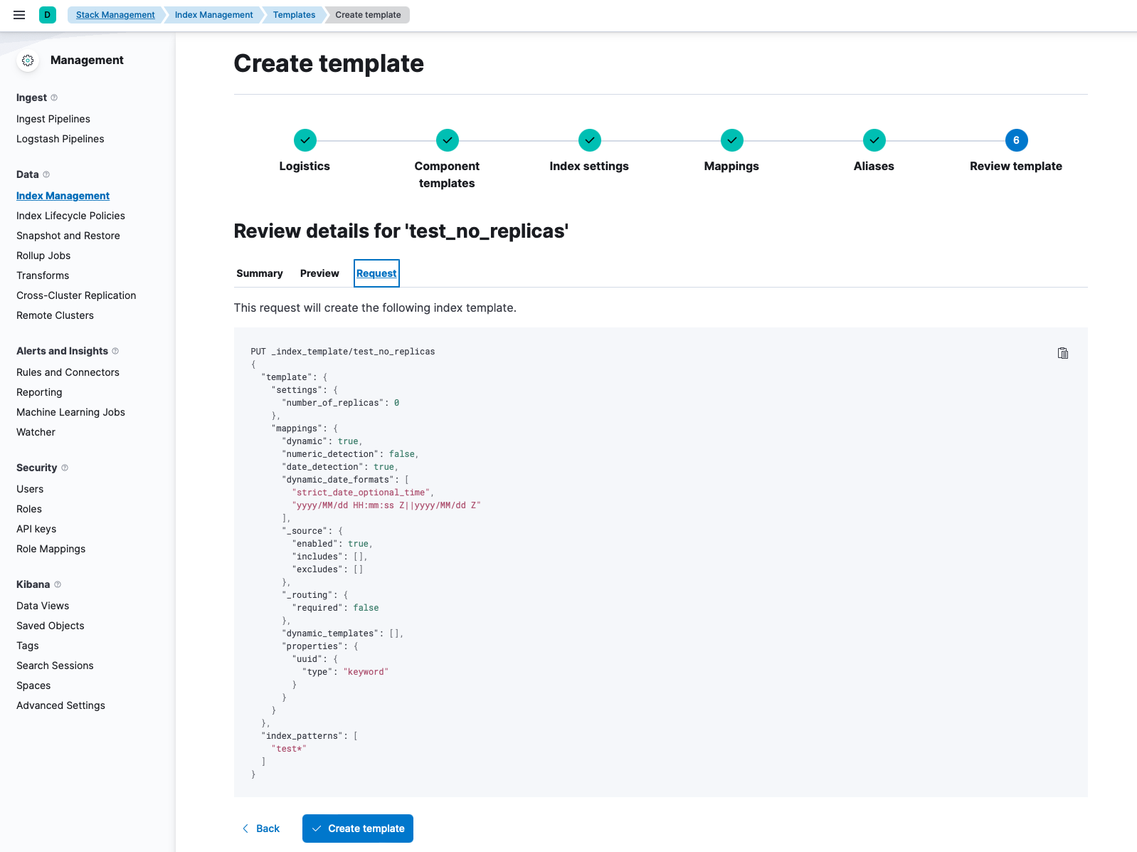Open Index Lifecycle Policies in sidebar
This screenshot has height=852, width=1137.
click(x=70, y=216)
